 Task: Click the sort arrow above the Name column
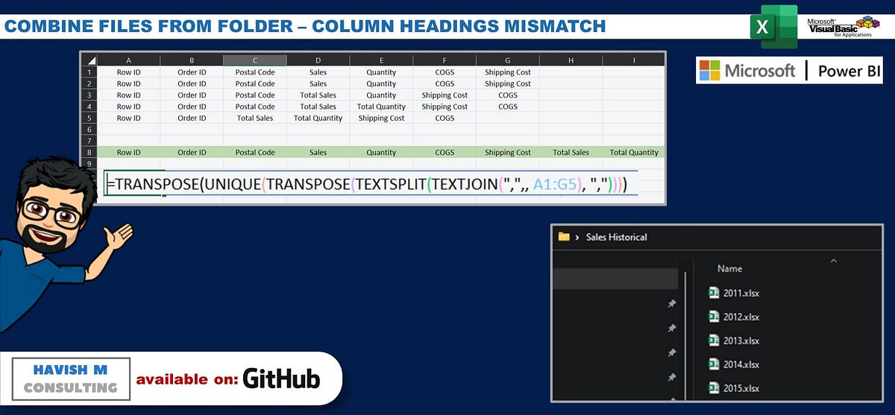coord(833,261)
